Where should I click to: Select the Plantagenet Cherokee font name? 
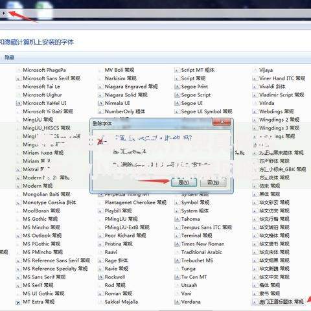tap(135, 203)
